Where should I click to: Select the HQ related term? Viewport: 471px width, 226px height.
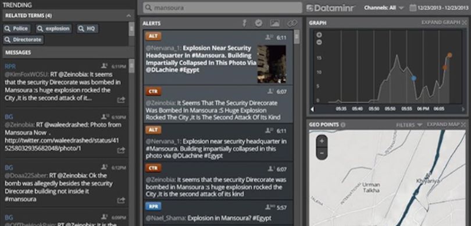pos(87,29)
